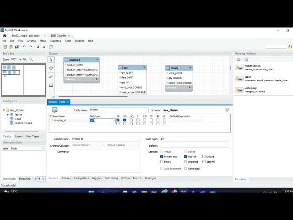Click the Table Name input field
293x220 pixels.
[119, 110]
